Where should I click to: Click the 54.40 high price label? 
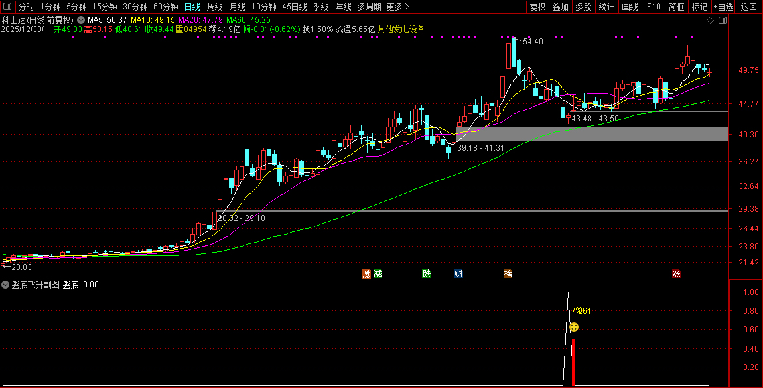533,42
